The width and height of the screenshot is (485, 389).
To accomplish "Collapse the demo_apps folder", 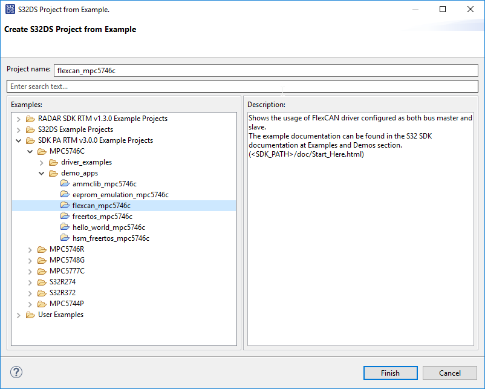I will click(x=42, y=173).
